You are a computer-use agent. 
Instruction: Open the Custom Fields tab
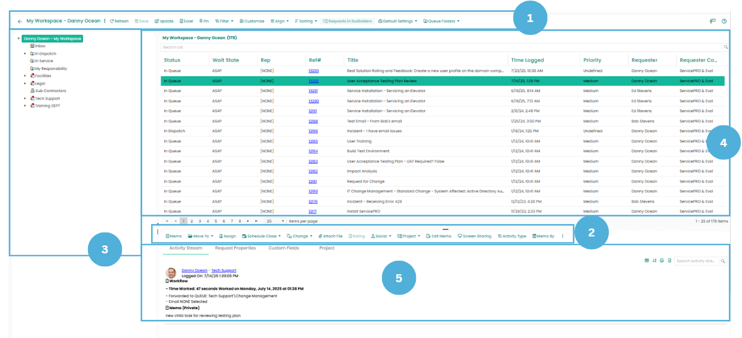(283, 248)
